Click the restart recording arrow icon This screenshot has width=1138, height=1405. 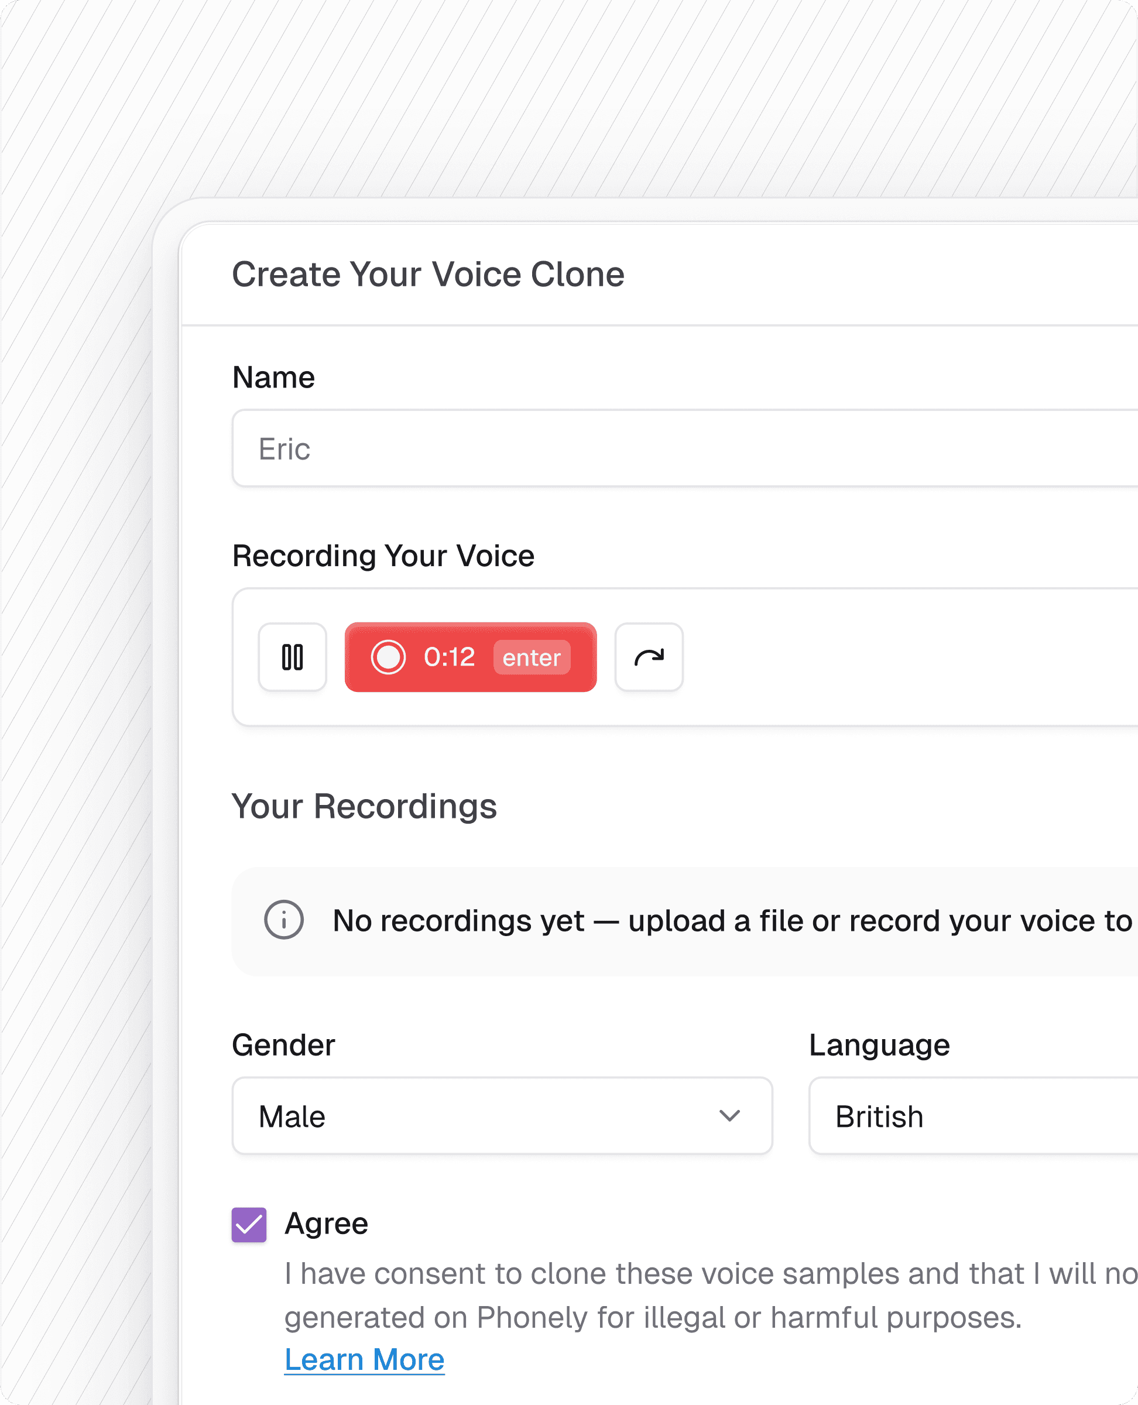pyautogui.click(x=649, y=657)
